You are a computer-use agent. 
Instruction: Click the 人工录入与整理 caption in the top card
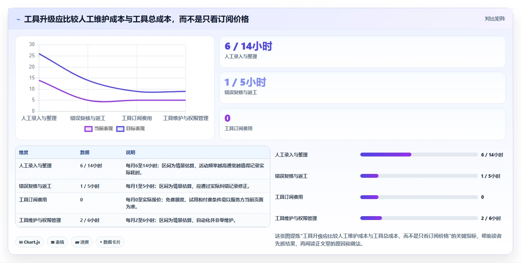point(241,57)
